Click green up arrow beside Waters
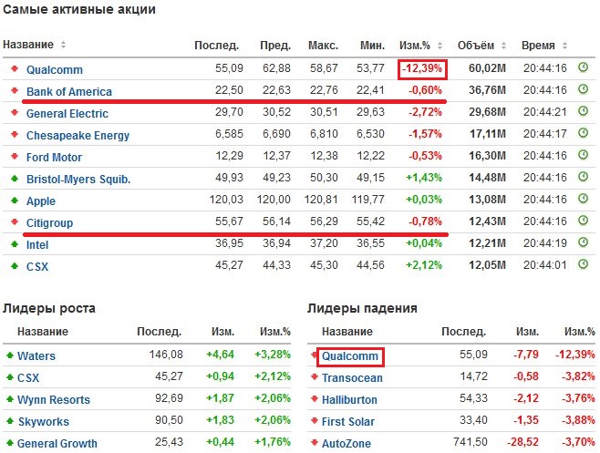Viewport: 600px width, 453px height. click(10, 355)
